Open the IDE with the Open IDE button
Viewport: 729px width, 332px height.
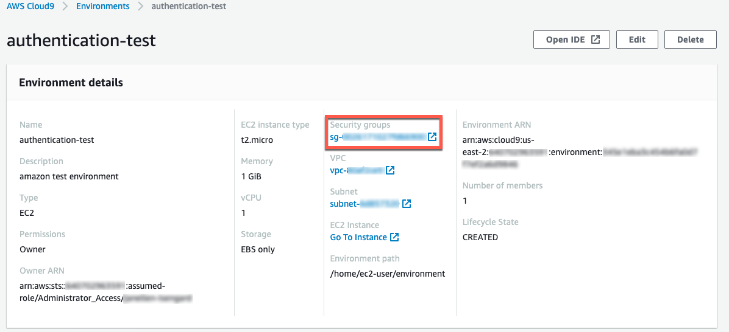click(x=571, y=40)
